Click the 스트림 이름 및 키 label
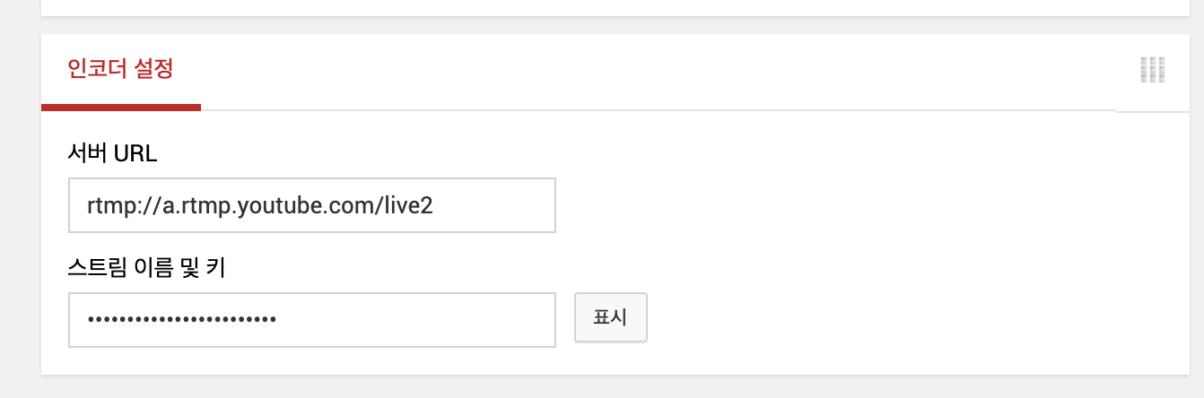 (x=146, y=267)
